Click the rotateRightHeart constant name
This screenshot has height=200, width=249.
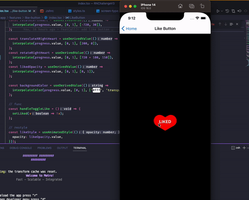(x=34, y=53)
